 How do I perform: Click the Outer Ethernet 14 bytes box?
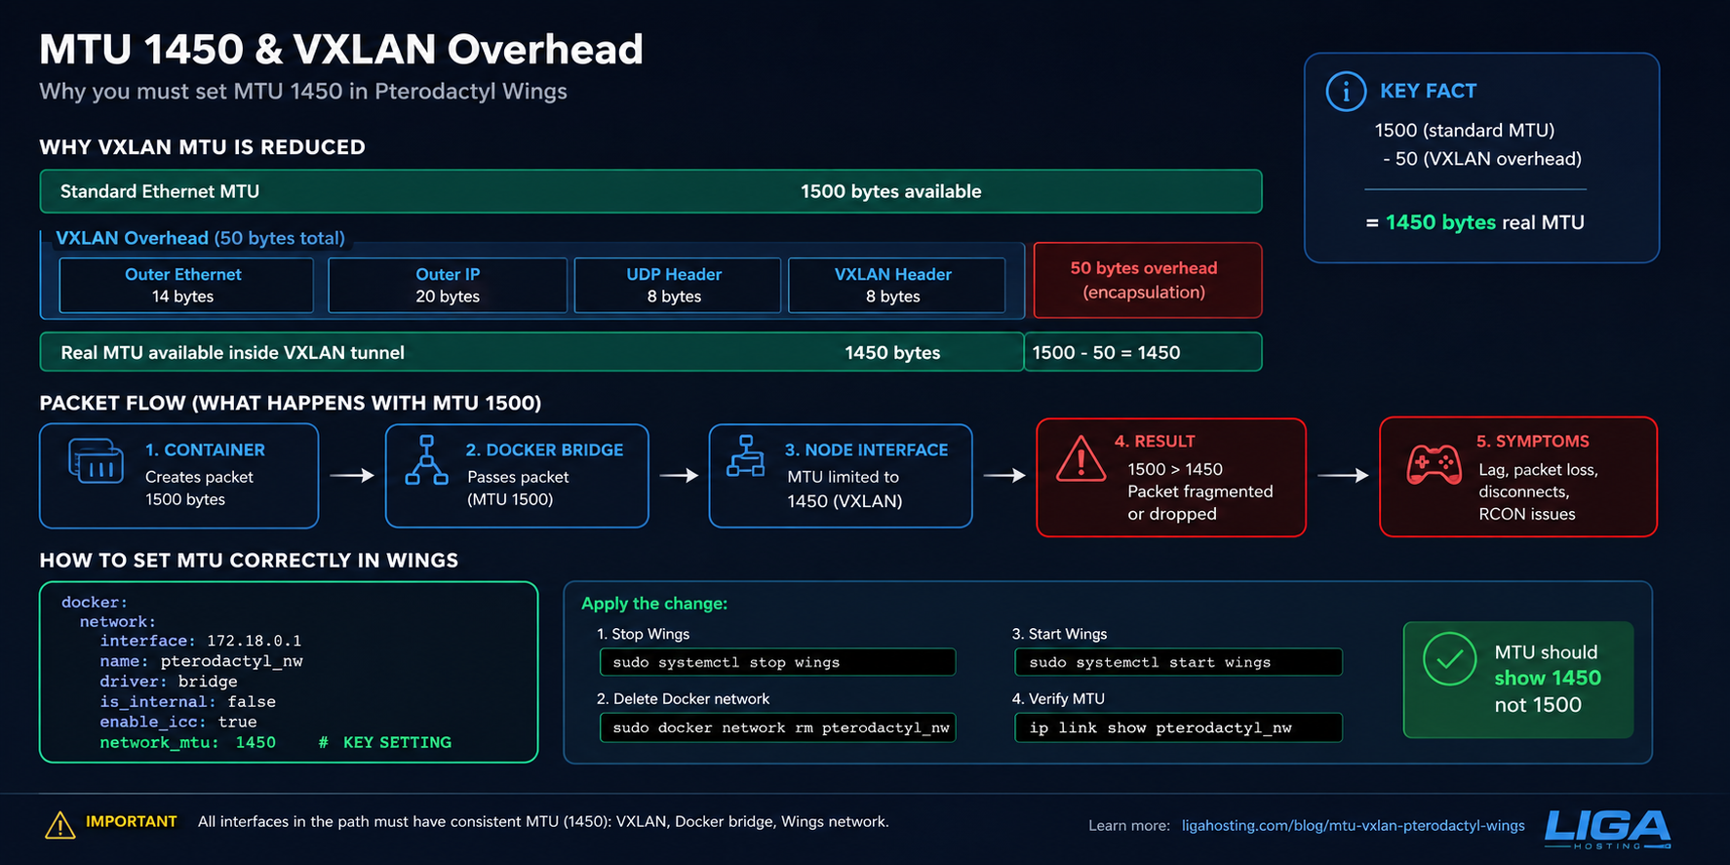[x=186, y=286]
